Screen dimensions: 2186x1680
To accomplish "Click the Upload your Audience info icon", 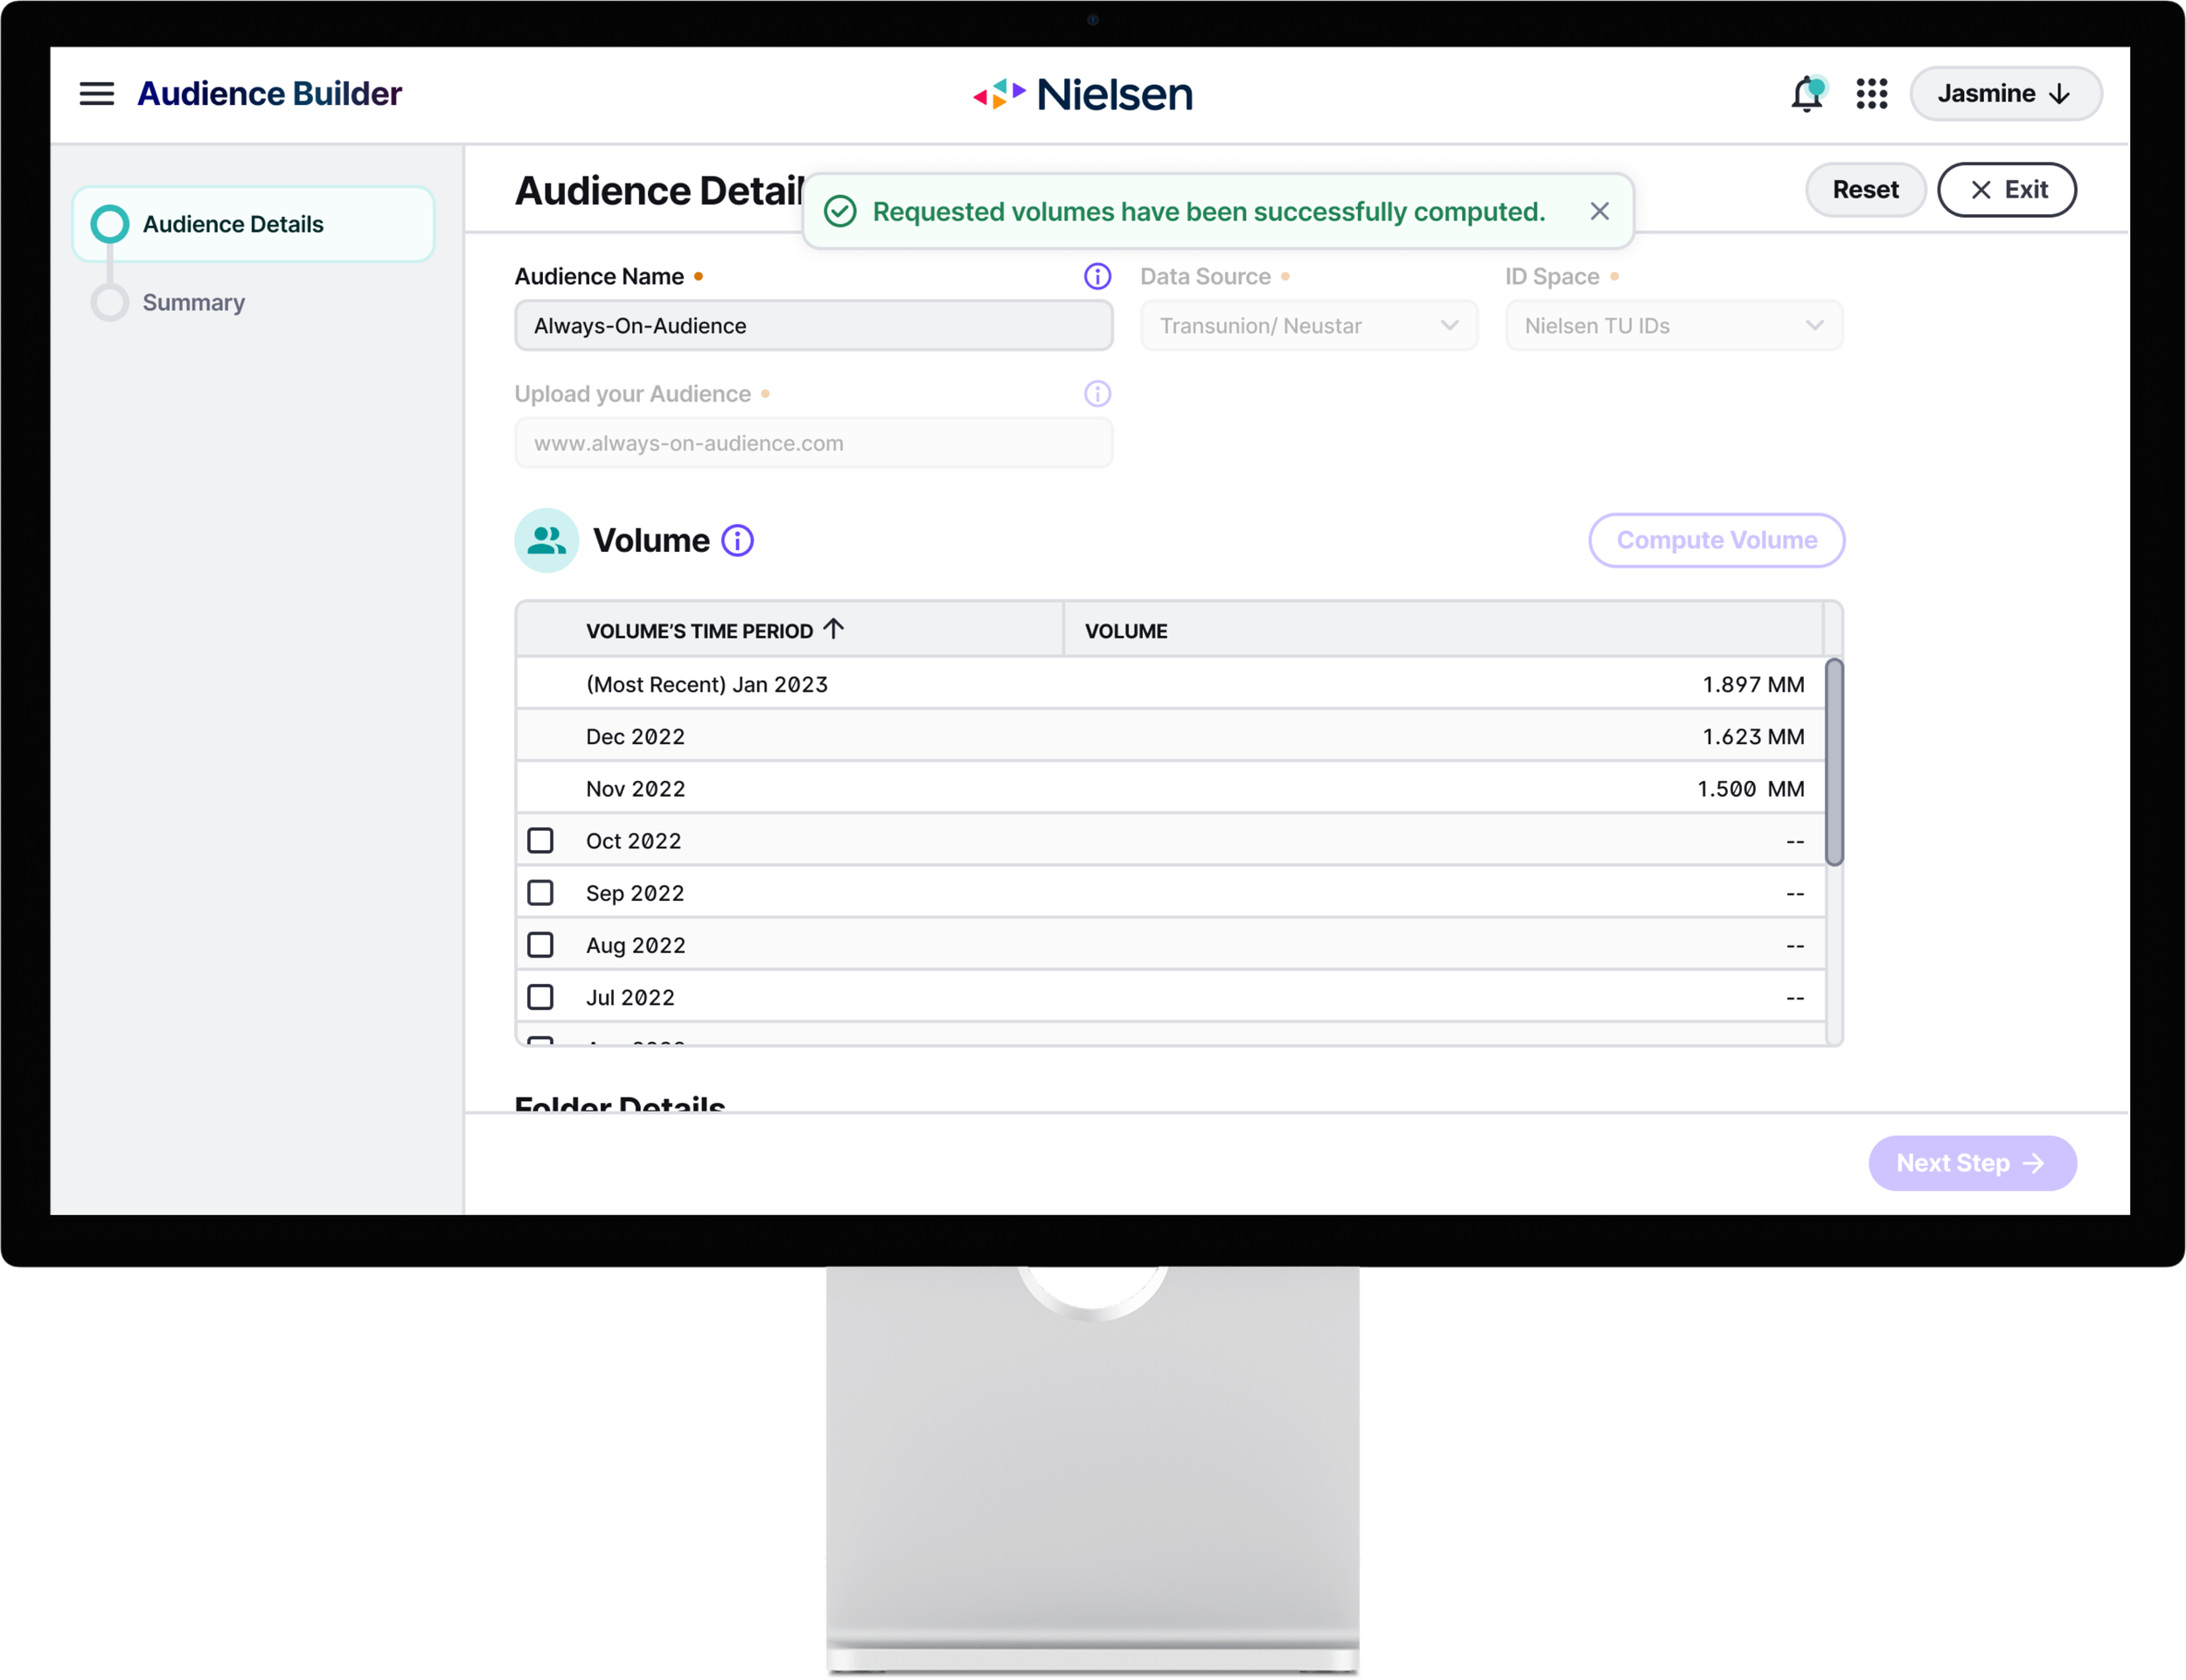I will click(x=1097, y=394).
